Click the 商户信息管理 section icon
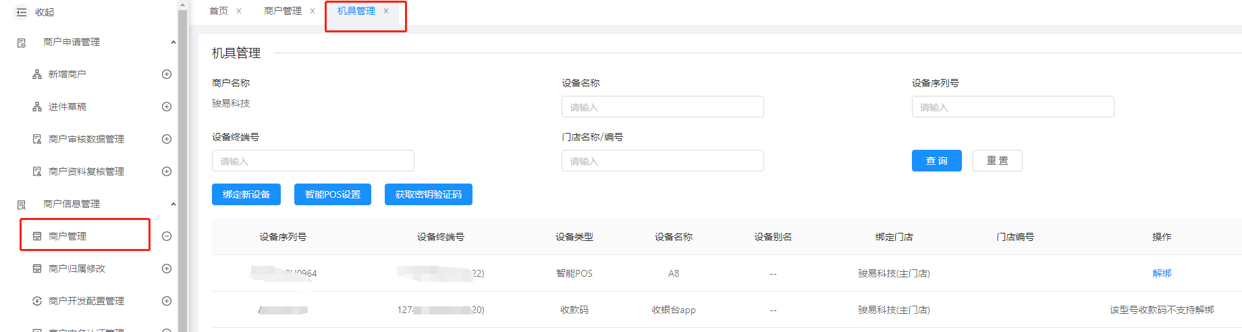This screenshot has height=332, width=1242. click(22, 204)
